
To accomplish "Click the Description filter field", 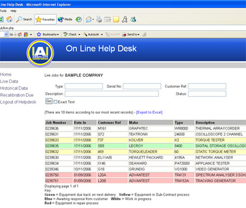I will pyautogui.click(x=112, y=94).
